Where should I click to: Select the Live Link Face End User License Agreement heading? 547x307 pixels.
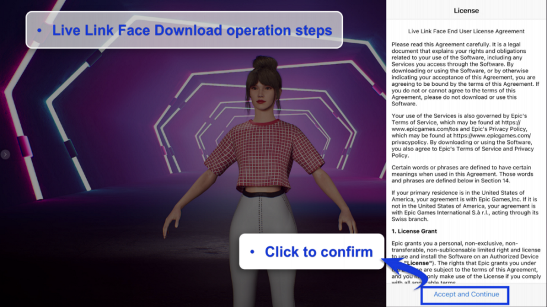(466, 31)
